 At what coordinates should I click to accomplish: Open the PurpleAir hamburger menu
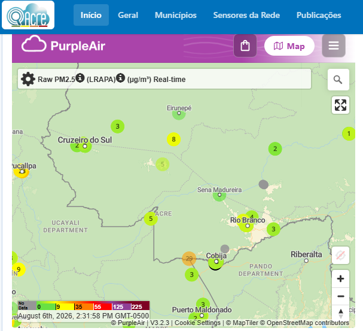(334, 45)
